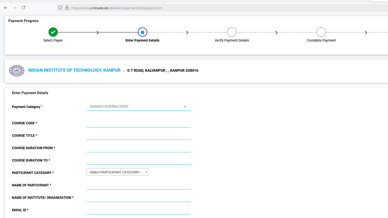
Task: Click the Payment Category dropdown arrow
Action: [185, 107]
